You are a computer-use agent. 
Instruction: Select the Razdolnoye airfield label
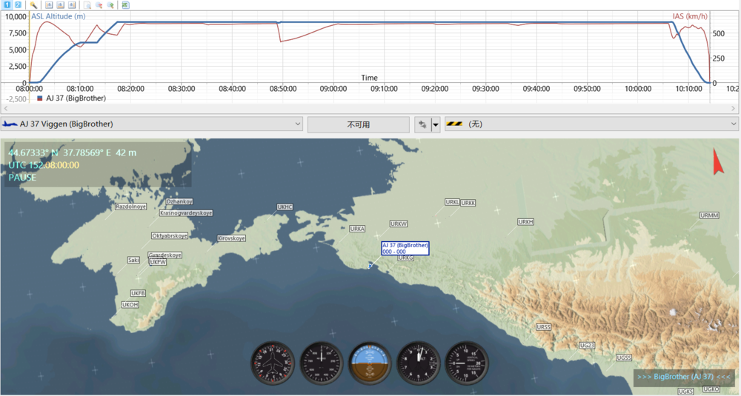(x=131, y=207)
